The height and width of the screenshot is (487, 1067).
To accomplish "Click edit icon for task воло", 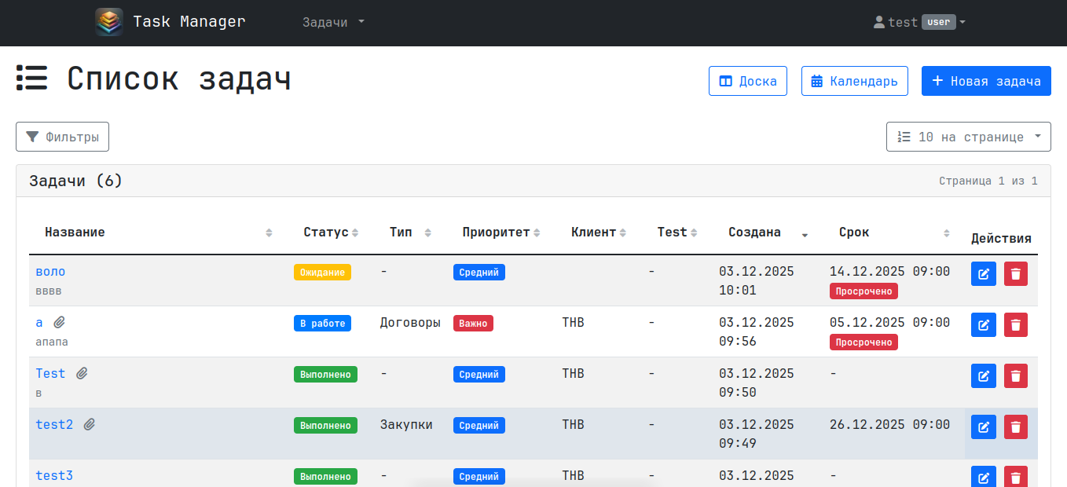I will (x=983, y=273).
